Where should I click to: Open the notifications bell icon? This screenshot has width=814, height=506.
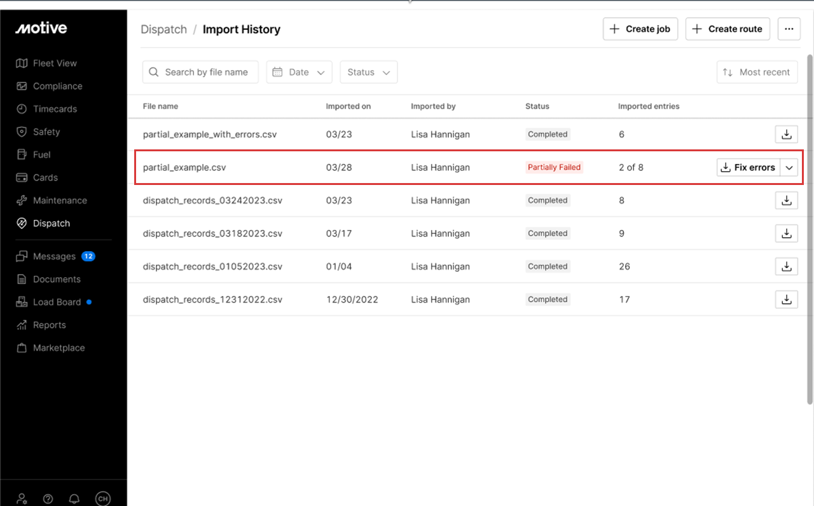74,499
